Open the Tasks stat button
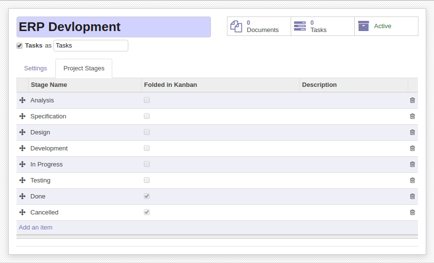 [322, 26]
